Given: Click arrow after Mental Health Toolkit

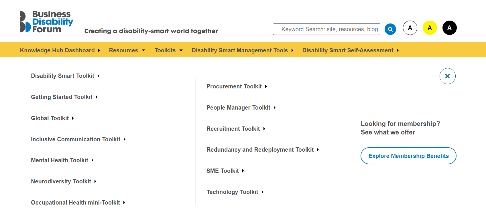Looking at the screenshot, I should tap(93, 160).
